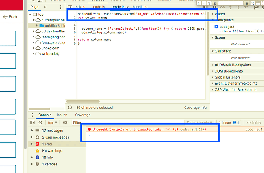Select the api/files/ui-b folder icon
This screenshot has height=173, width=264.
[x=42, y=26]
